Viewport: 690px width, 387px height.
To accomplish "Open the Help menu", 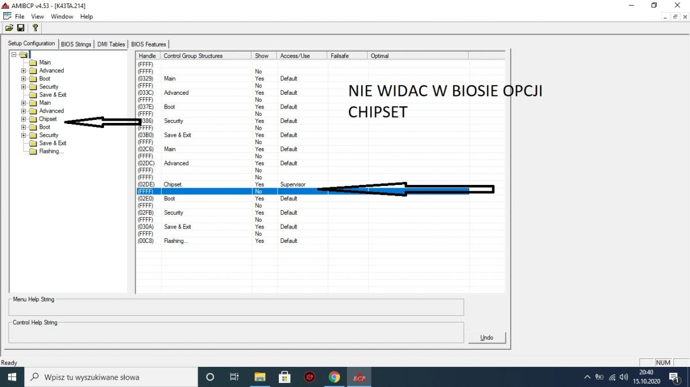I will (86, 17).
